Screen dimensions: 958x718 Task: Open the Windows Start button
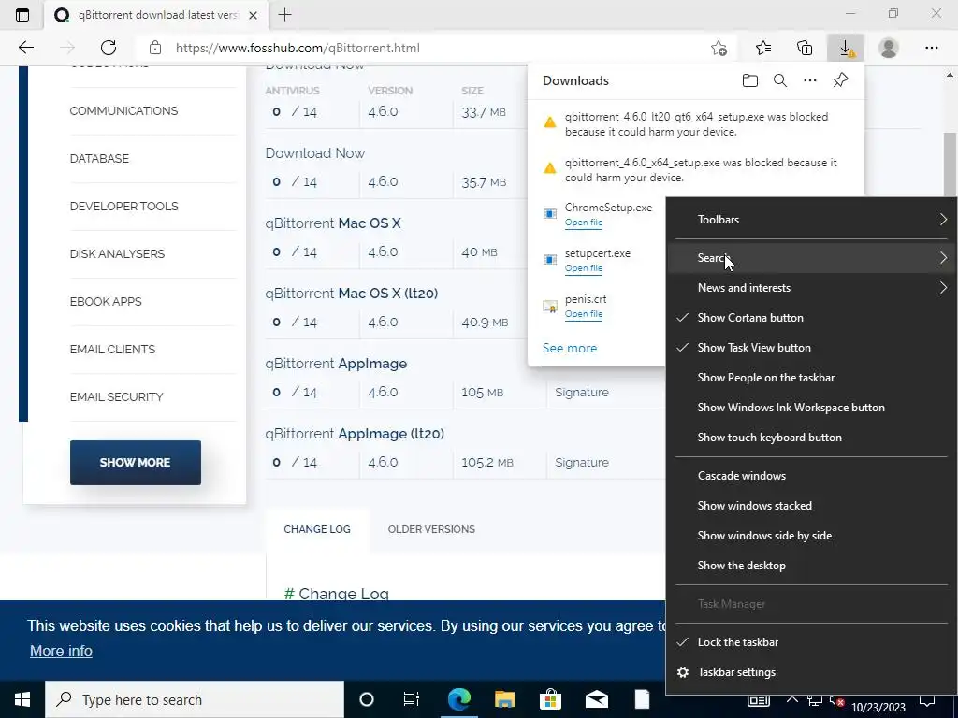click(x=22, y=699)
